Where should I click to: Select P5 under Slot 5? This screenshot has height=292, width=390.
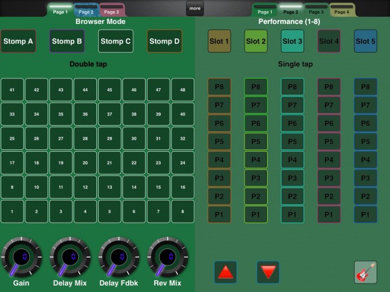(x=365, y=141)
